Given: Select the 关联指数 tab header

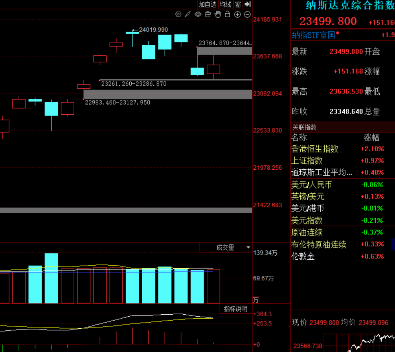Looking at the screenshot, I should tap(304, 127).
